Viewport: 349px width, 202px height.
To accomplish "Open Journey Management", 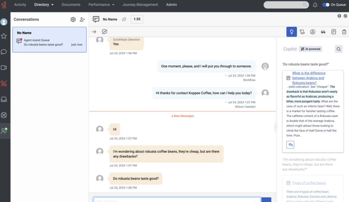I will [140, 5].
